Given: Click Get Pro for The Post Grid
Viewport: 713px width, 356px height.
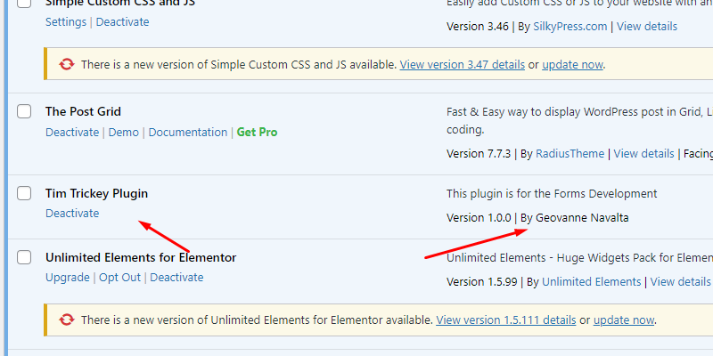Looking at the screenshot, I should point(257,132).
